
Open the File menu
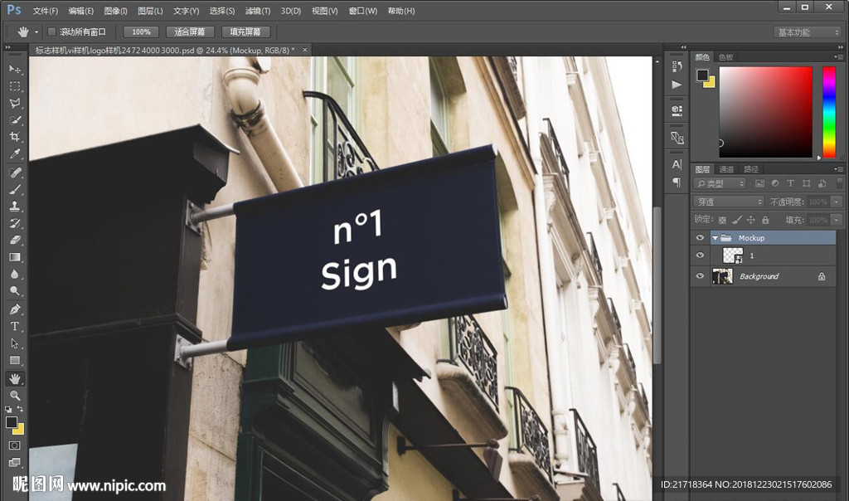click(x=46, y=11)
